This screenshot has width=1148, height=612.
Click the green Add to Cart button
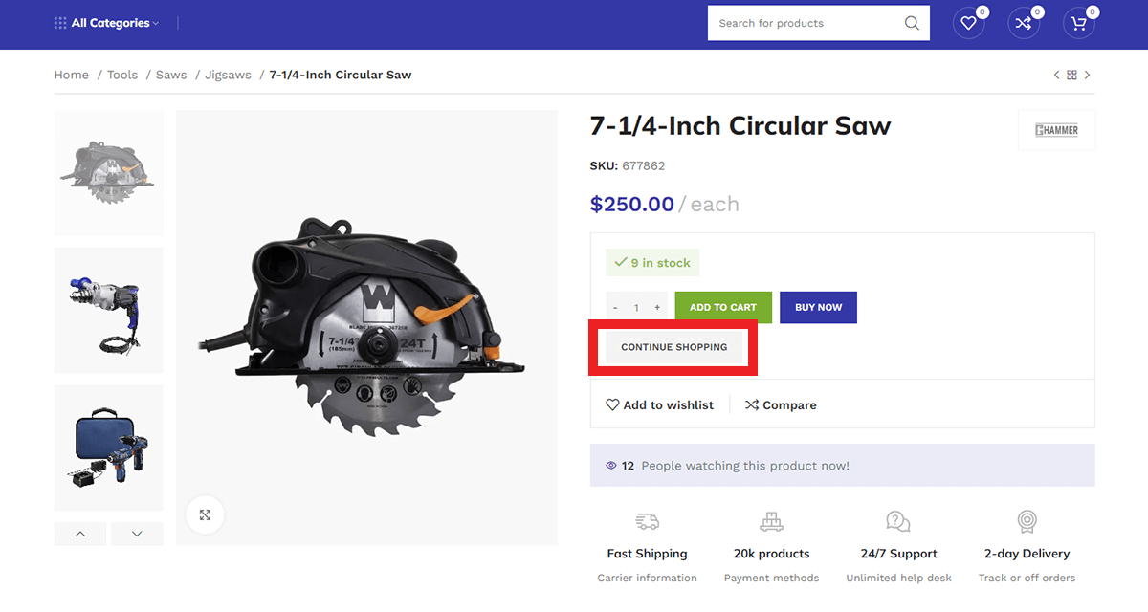point(722,308)
